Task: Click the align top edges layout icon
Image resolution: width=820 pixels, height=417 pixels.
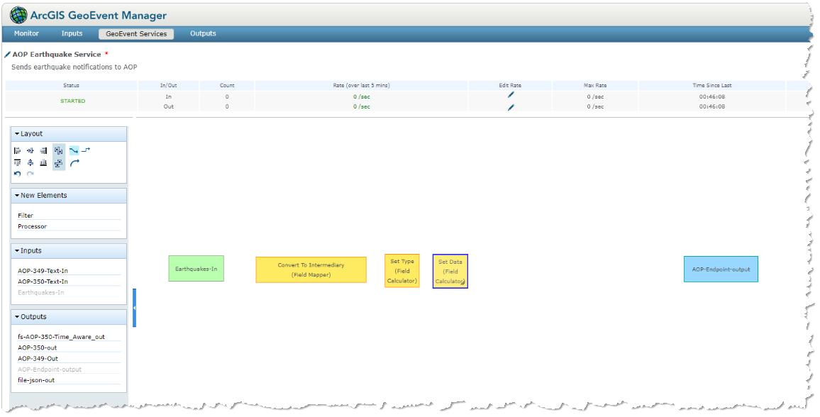Action: 17,163
